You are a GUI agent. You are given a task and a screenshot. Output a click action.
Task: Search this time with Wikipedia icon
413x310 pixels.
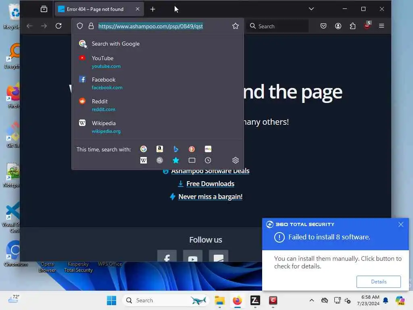coord(144,160)
